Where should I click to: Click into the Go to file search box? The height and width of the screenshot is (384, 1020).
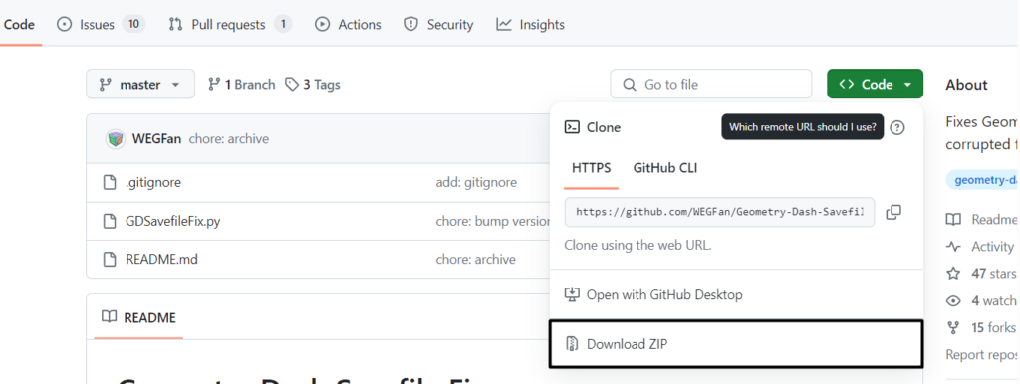[x=711, y=85]
